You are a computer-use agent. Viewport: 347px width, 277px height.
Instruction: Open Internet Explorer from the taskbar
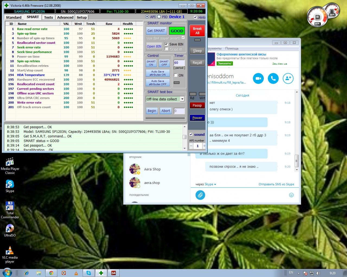(26, 273)
